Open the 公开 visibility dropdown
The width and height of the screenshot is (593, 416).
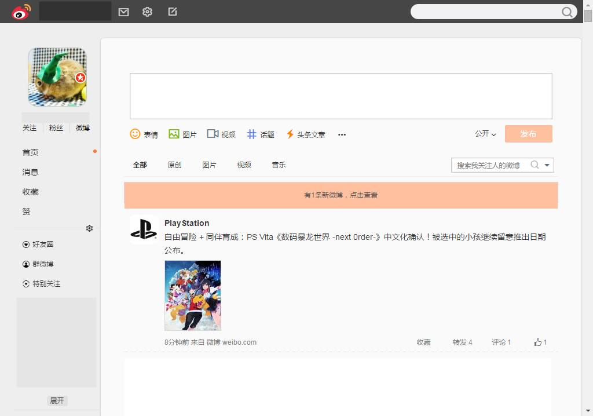tap(485, 133)
